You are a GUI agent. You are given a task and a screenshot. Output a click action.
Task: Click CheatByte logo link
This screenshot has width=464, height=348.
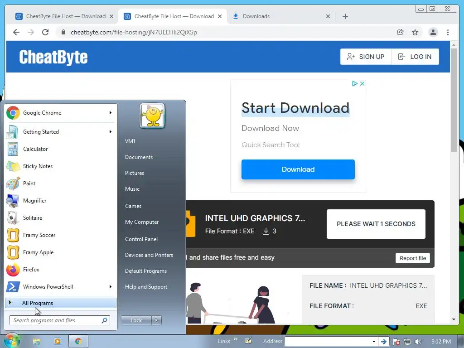53,57
